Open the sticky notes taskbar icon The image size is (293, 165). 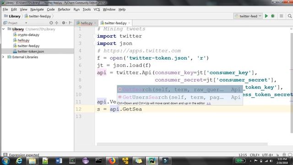coord(138,161)
